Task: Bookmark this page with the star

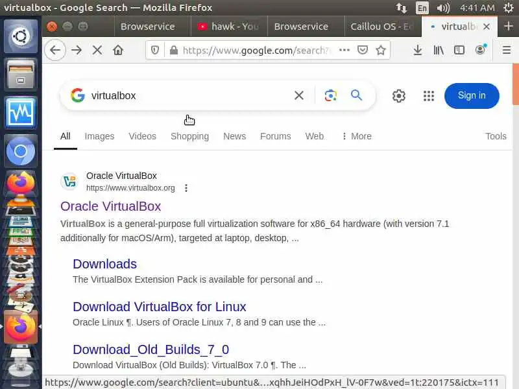Action: pos(381,50)
